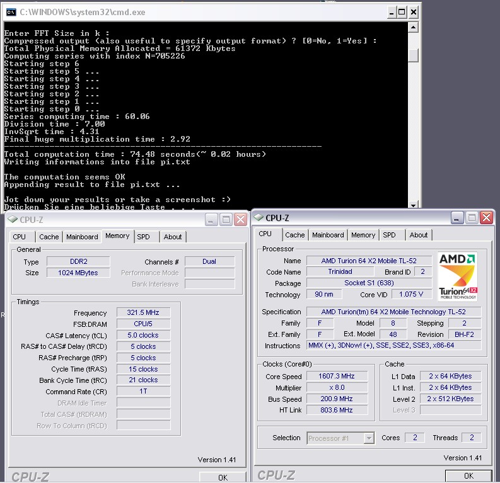Click the Channels field showing Dual
Image resolution: width=500 pixels, height=483 pixels.
(209, 261)
